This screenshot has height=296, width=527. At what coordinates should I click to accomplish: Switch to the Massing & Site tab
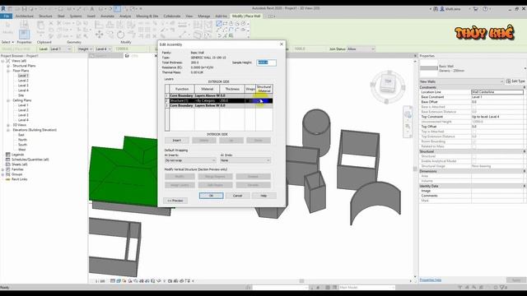[x=147, y=16]
